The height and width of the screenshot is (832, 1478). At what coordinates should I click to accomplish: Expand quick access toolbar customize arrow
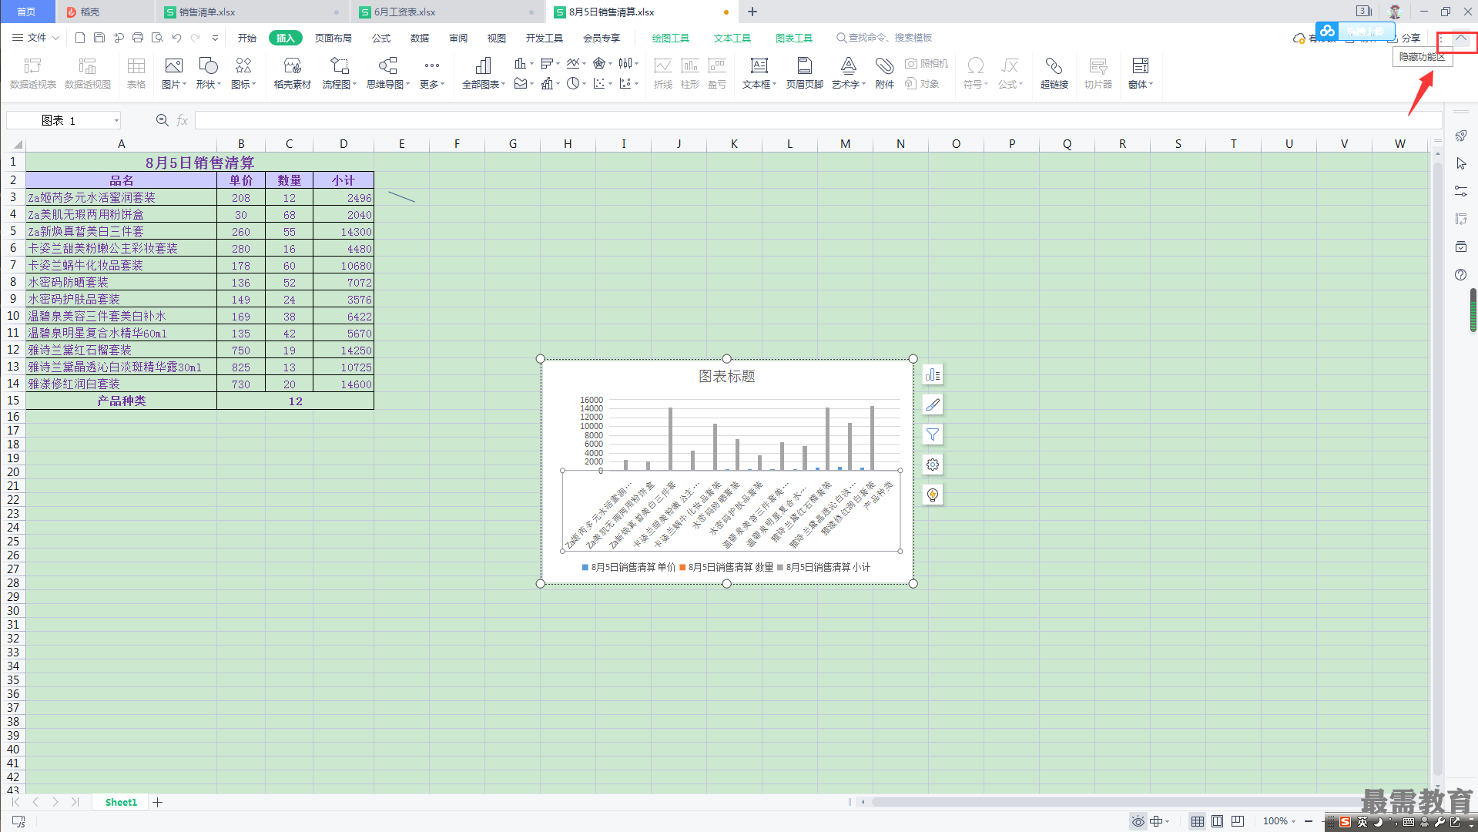(215, 38)
